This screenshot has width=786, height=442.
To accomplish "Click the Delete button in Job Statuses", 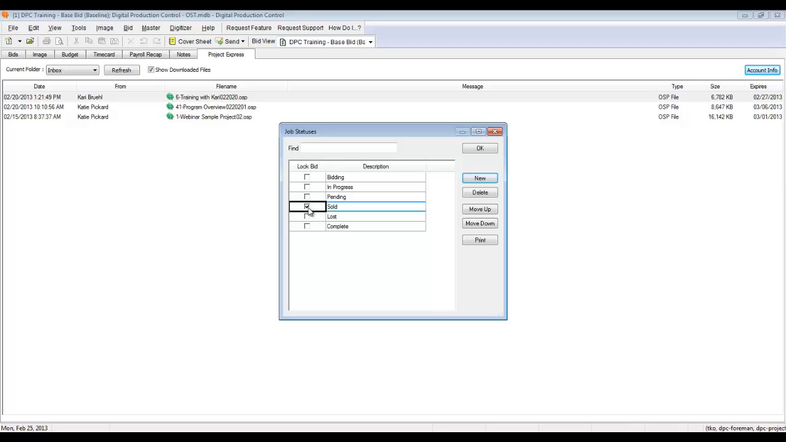I will [x=480, y=192].
